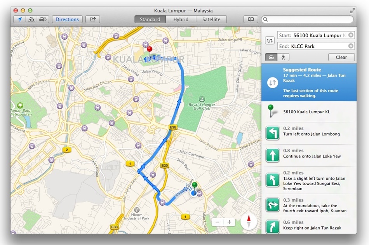
Task: Switch to Standard map view
Action: click(150, 19)
